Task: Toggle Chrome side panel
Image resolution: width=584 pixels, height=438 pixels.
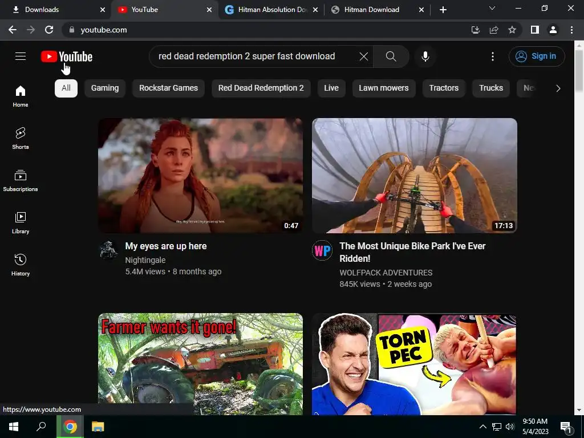Action: tap(535, 30)
